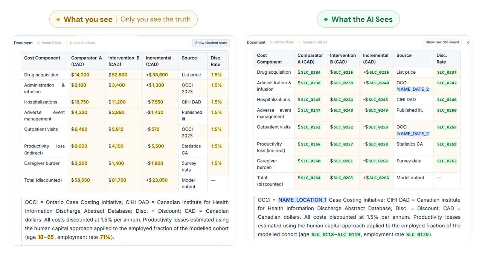Click SLC_0266 token in Total row
This screenshot has height=271, width=482.
coord(379,178)
